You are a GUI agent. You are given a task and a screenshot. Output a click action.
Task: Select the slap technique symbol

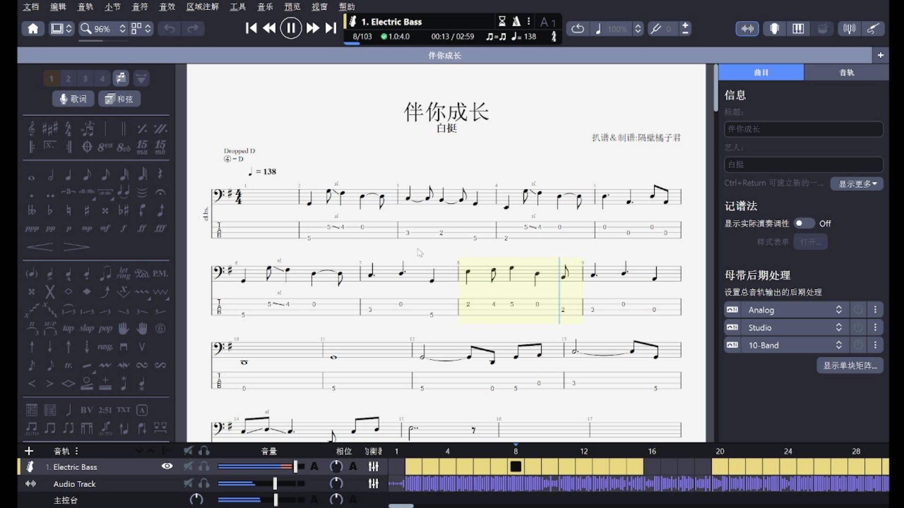87,328
